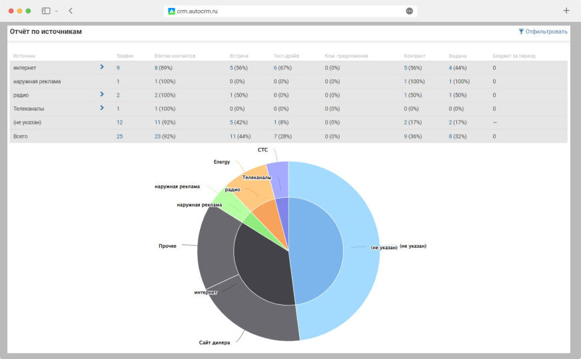
Task: Select the Сайт дилера dark gray pie slice
Action: pos(253,320)
